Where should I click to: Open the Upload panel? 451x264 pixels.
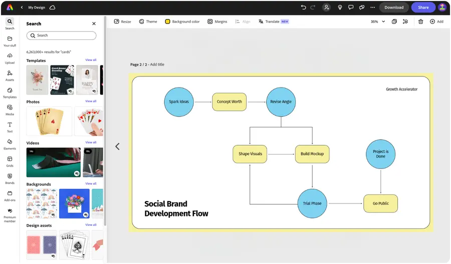click(x=10, y=58)
